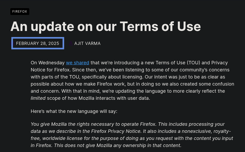This screenshot has height=152, width=245.
Task: Click the author person icon
Action: pyautogui.click(x=71, y=43)
